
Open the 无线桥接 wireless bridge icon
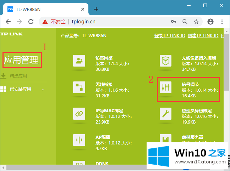pyautogui.click(x=79, y=87)
